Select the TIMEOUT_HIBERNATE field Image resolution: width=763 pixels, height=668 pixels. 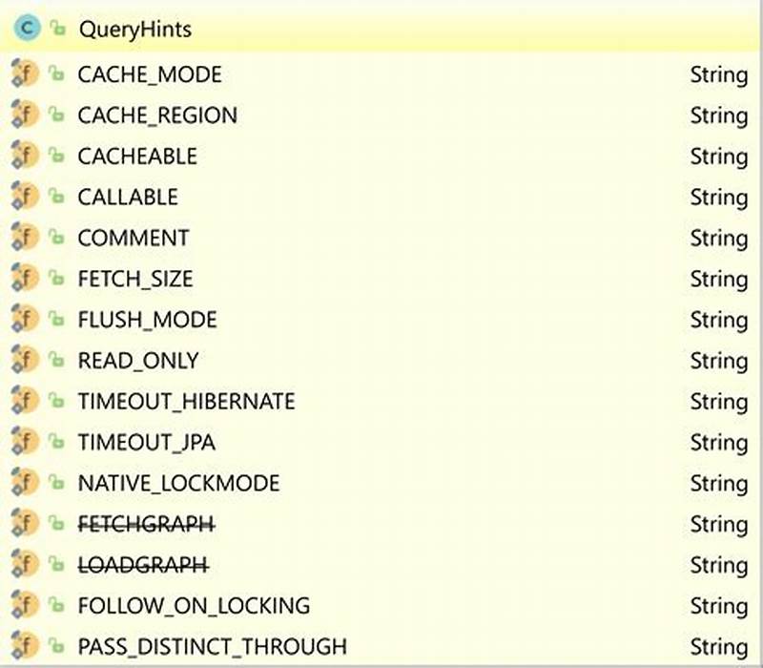tap(187, 401)
